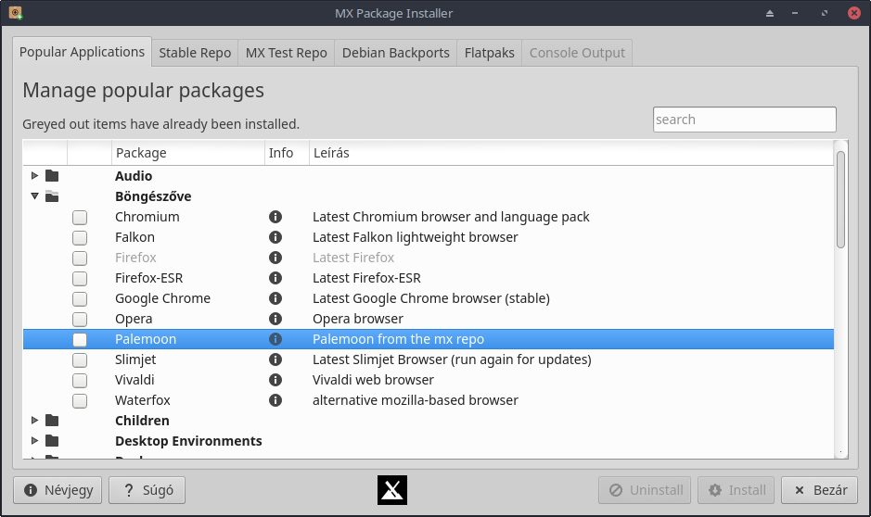This screenshot has width=871, height=517.
Task: Click the Bezár close button
Action: pos(819,490)
